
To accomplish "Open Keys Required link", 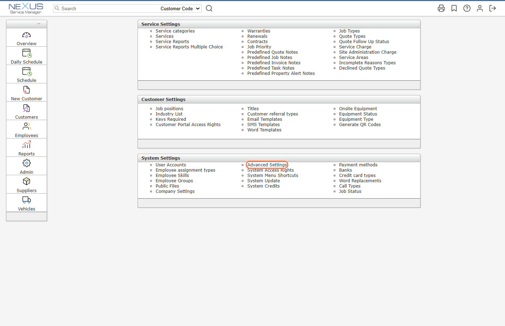I will pyautogui.click(x=171, y=119).
